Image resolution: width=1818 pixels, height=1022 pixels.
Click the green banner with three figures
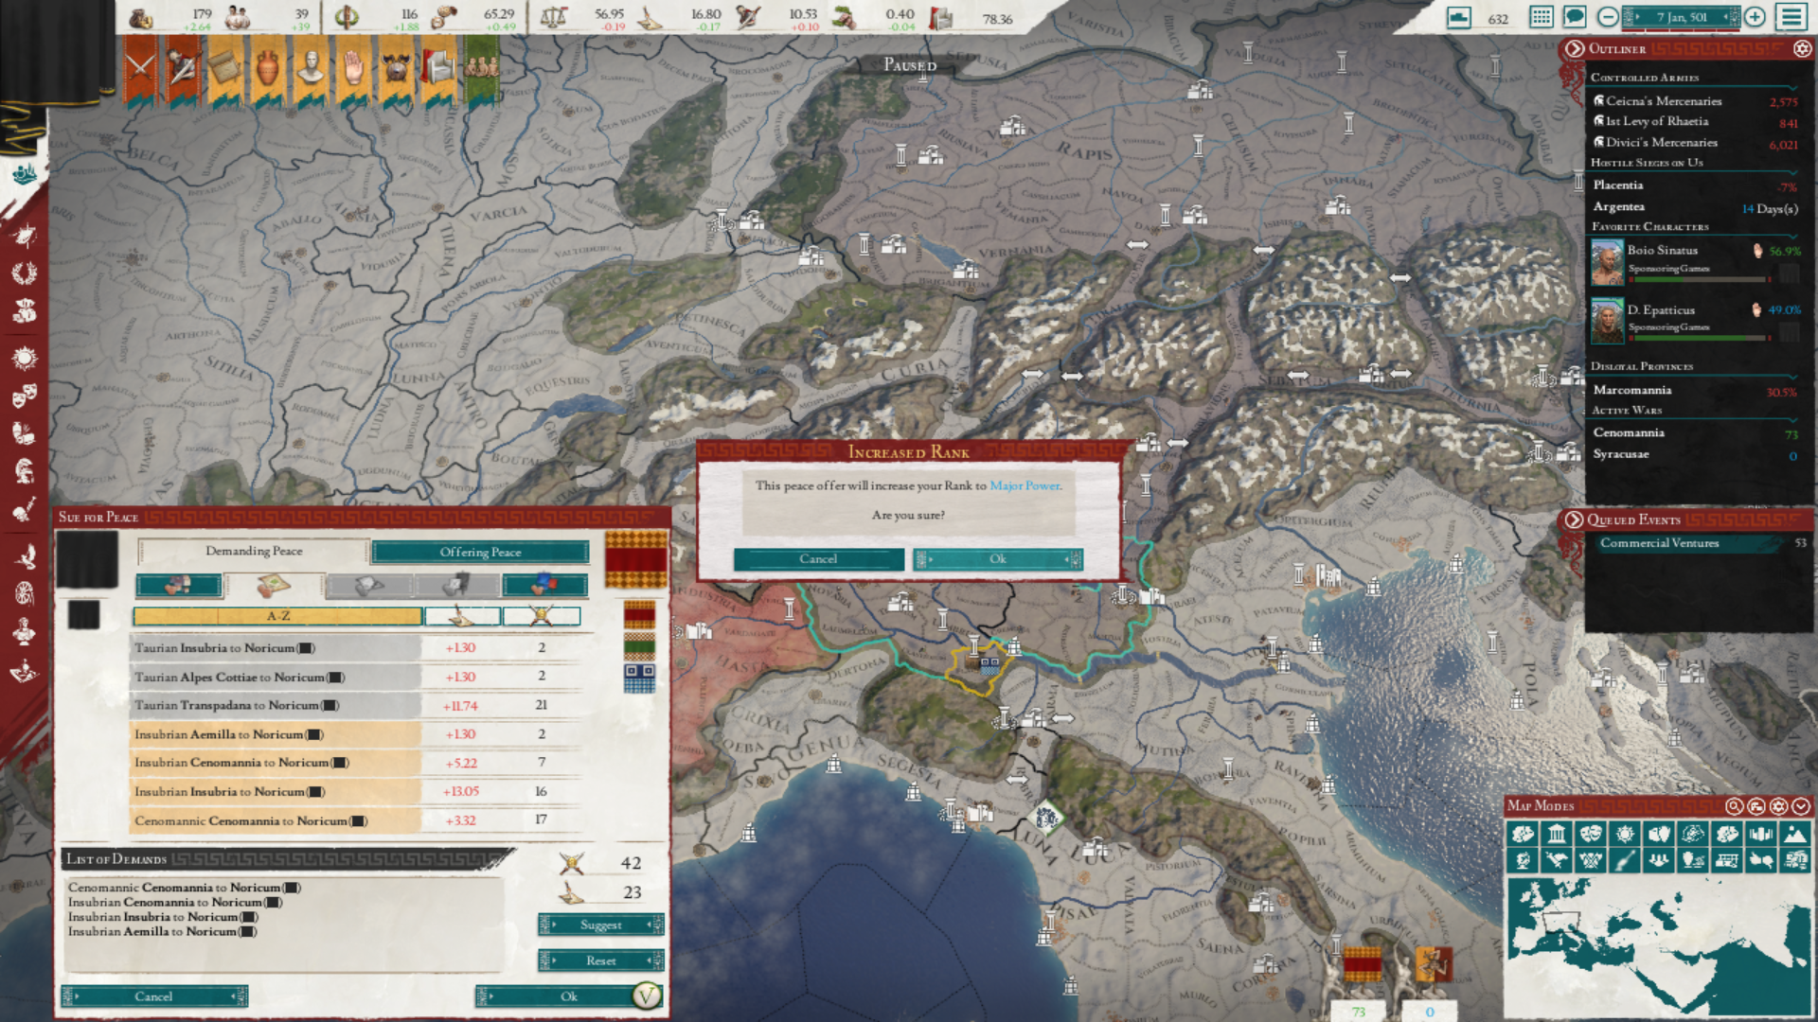point(482,70)
